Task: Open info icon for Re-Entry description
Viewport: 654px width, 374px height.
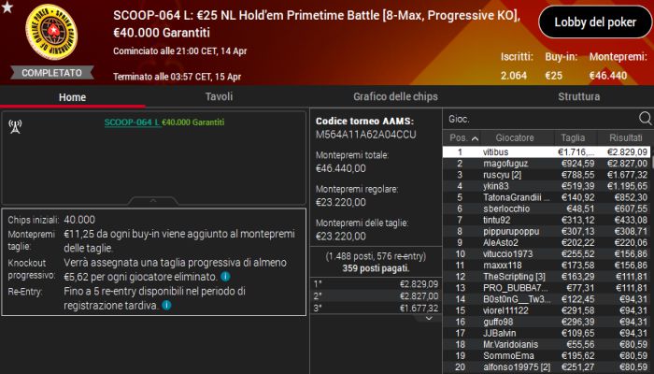Action: click(166, 305)
